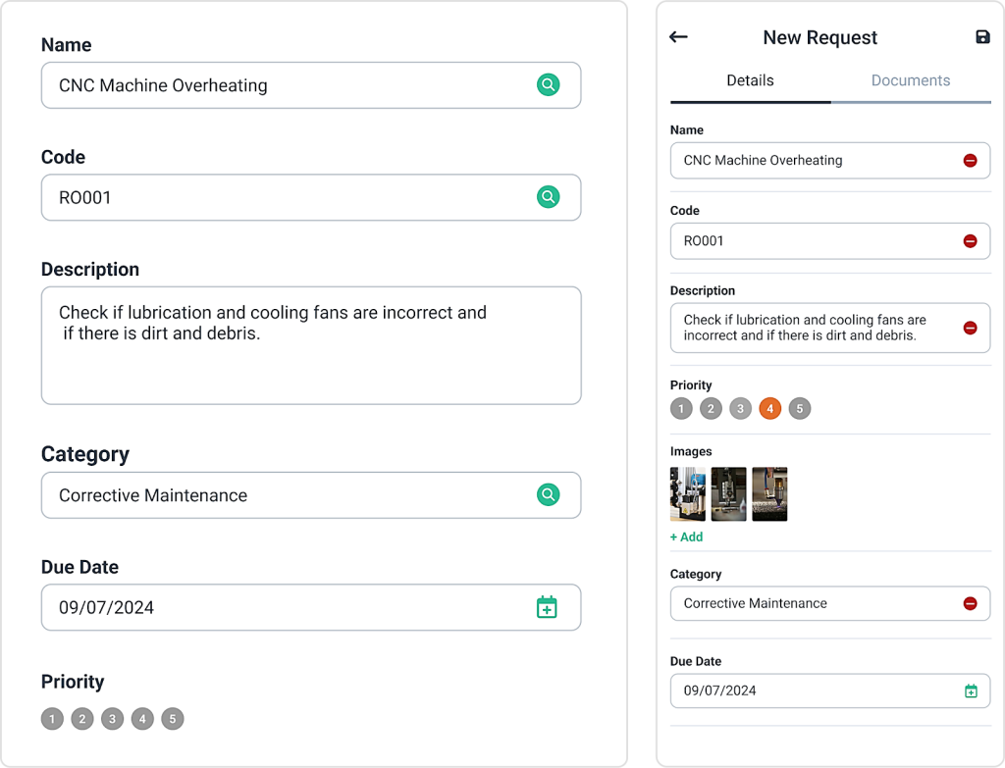Select priority level 4 on the mobile form

pos(769,408)
